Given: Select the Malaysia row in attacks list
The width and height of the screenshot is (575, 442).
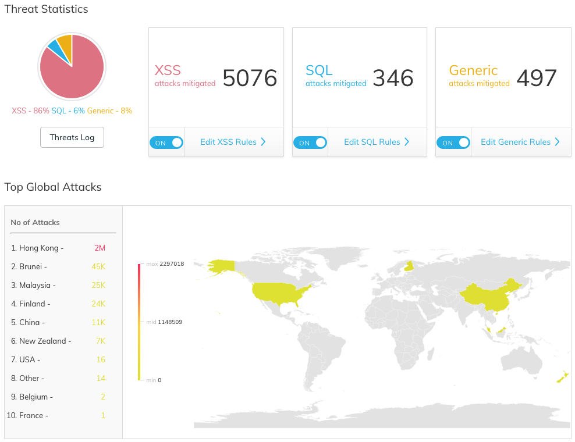Looking at the screenshot, I should [58, 285].
